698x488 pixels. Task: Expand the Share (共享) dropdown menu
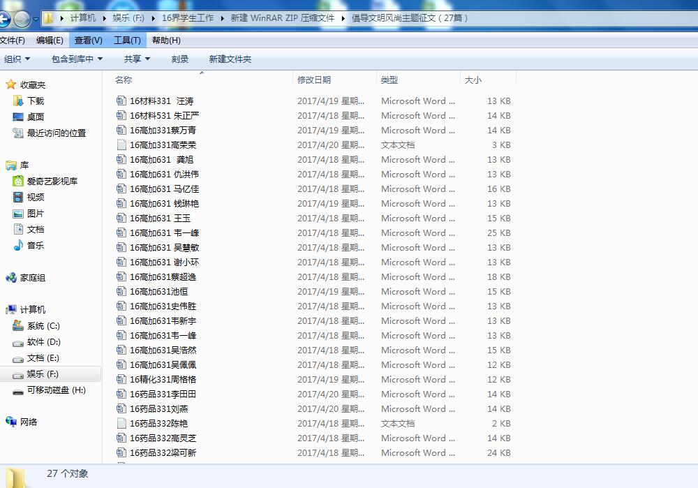click(137, 59)
